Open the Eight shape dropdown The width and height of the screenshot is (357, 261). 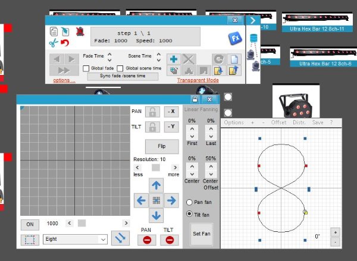103,239
